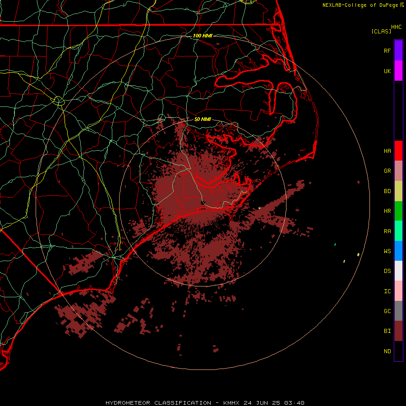The image size is (406, 406).
Task: Click the WS legend label
Action: pyautogui.click(x=387, y=251)
